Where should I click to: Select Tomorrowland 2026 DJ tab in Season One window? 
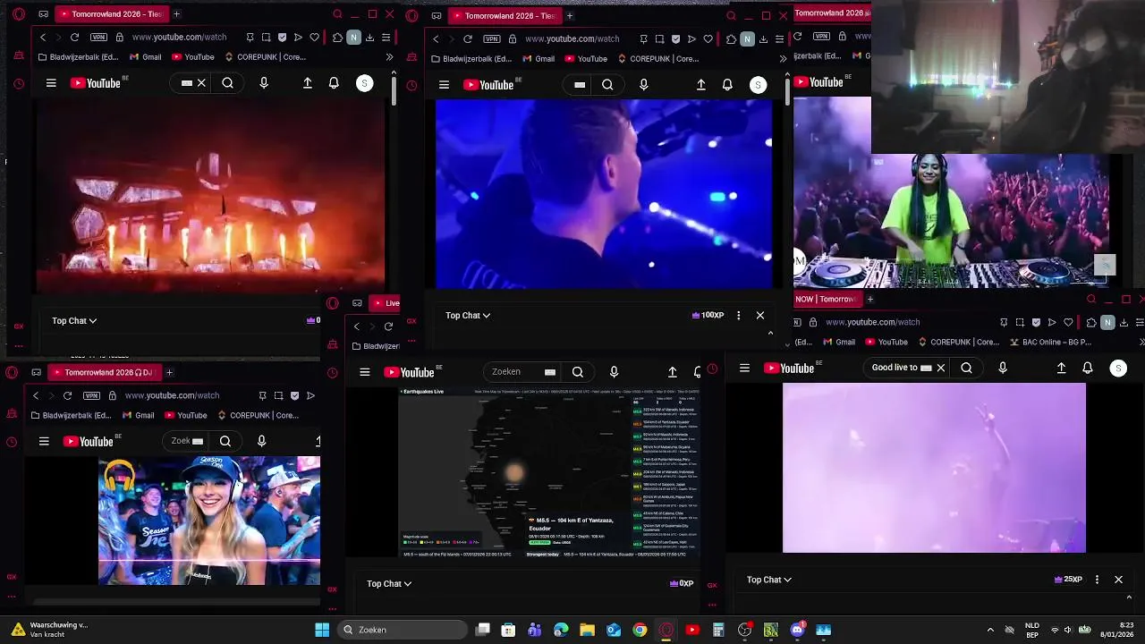(x=104, y=372)
